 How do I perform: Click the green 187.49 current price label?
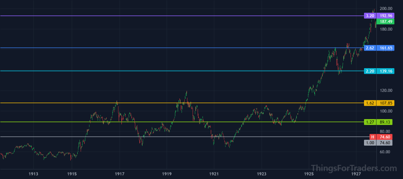coord(385,22)
